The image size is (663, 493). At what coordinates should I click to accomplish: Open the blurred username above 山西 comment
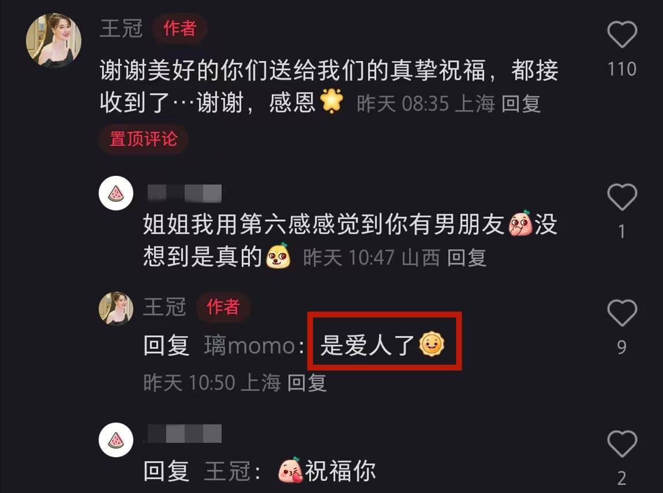click(183, 194)
